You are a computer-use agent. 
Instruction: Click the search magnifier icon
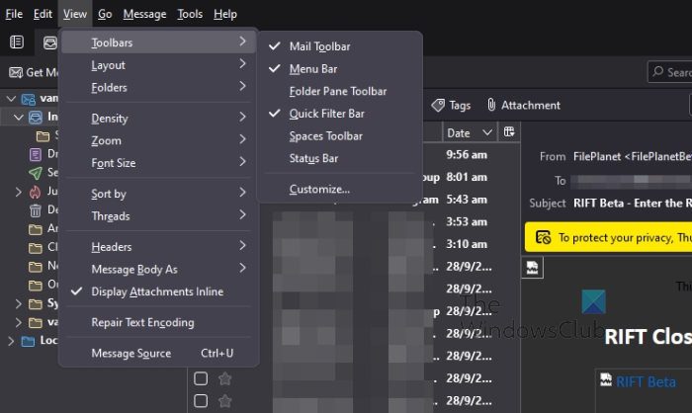pyautogui.click(x=658, y=71)
